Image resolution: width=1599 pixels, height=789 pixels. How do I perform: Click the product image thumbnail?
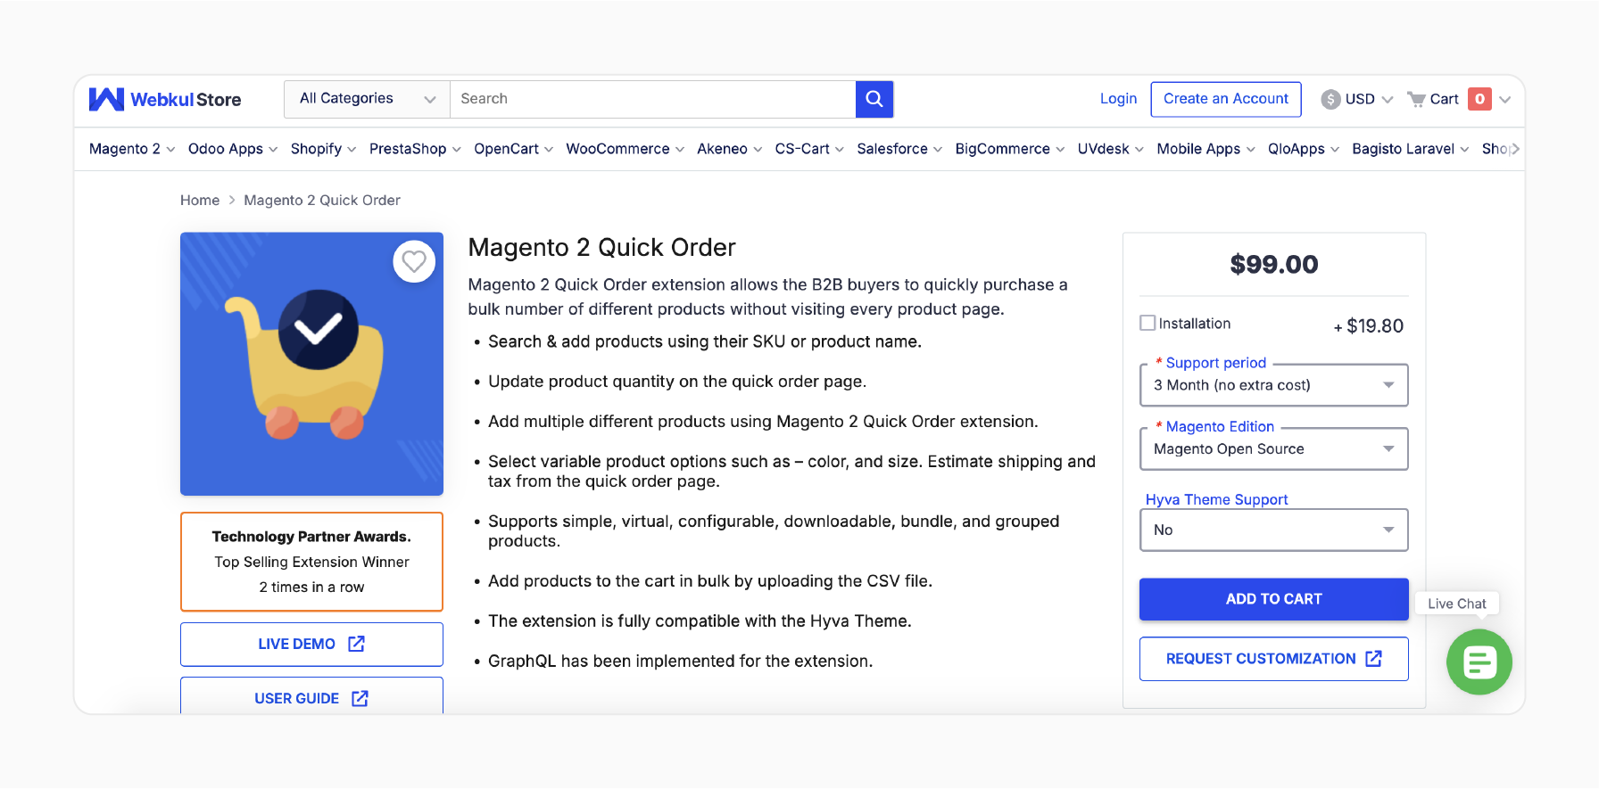pos(311,364)
